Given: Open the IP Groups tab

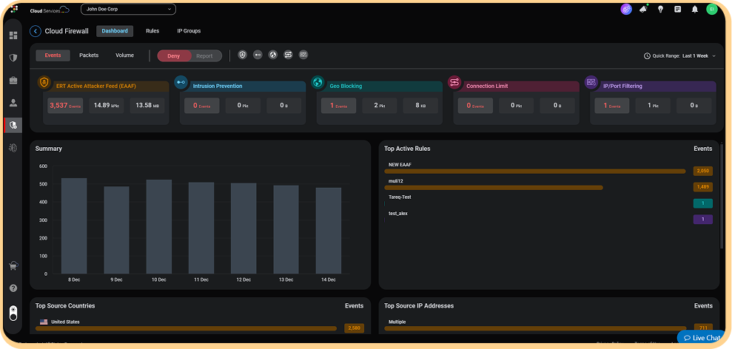Looking at the screenshot, I should point(189,31).
